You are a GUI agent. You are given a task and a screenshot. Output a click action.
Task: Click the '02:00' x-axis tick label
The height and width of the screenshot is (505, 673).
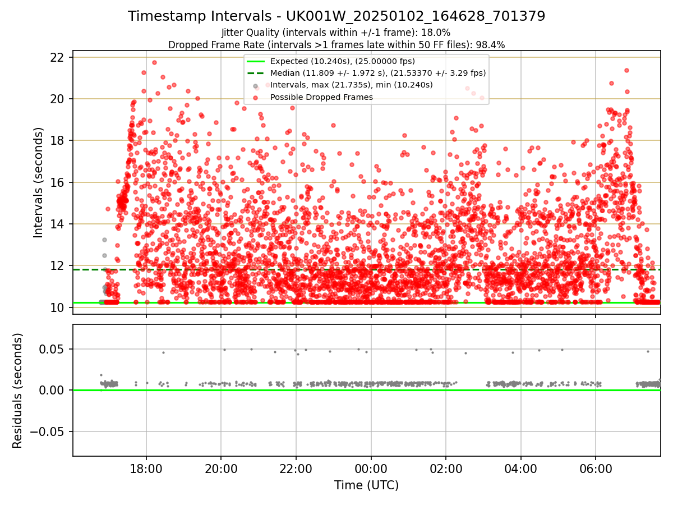(x=446, y=469)
